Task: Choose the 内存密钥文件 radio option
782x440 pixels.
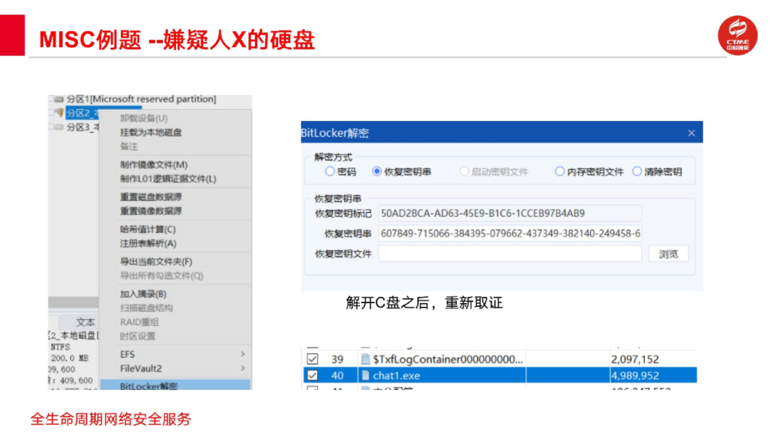Action: point(560,172)
